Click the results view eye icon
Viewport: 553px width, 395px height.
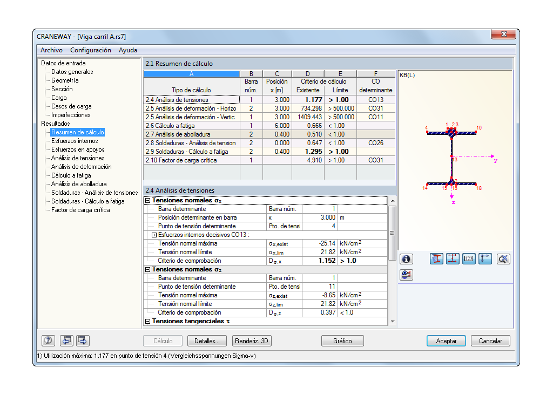pyautogui.click(x=406, y=275)
